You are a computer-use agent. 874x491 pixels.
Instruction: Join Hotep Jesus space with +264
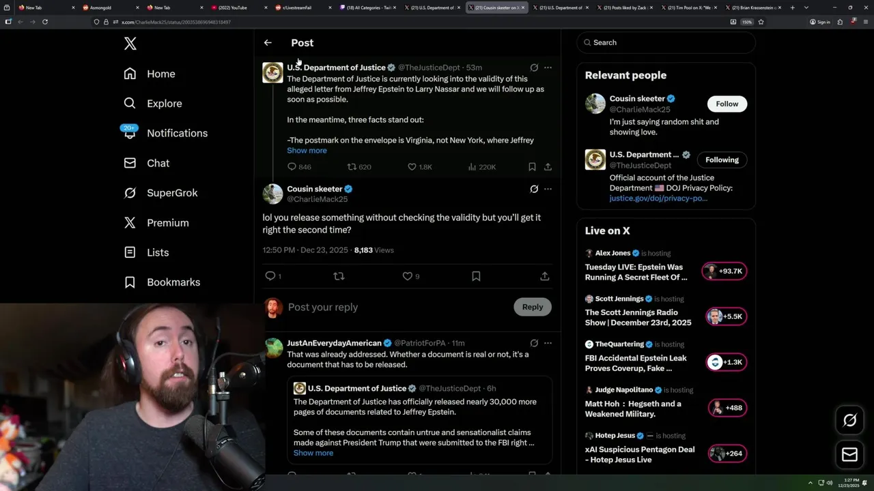(x=726, y=453)
